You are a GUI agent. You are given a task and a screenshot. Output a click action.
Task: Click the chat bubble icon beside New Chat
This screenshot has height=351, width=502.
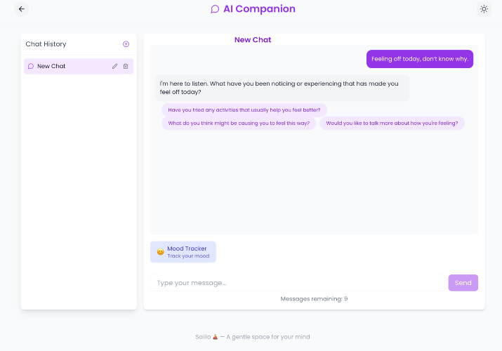(31, 66)
